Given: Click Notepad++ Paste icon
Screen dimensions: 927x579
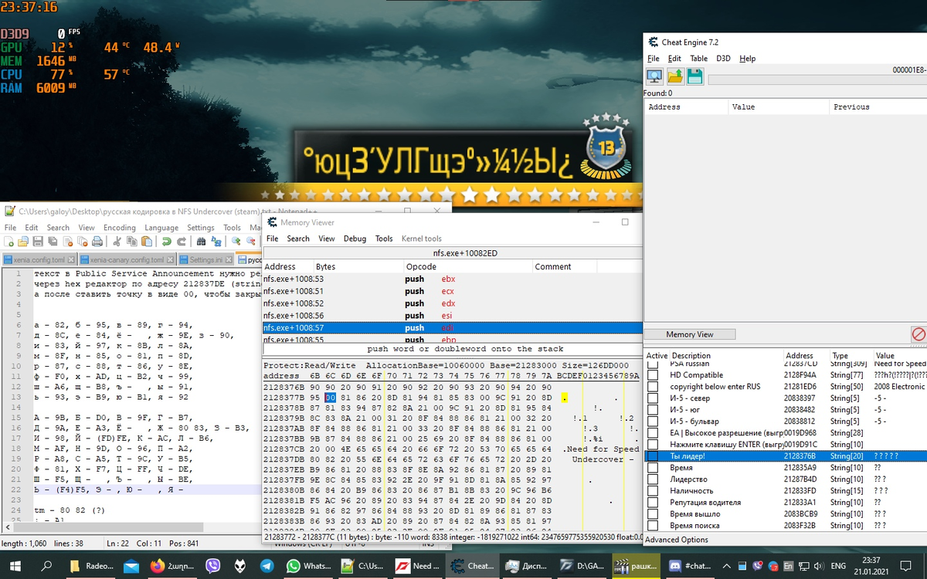Looking at the screenshot, I should (147, 242).
